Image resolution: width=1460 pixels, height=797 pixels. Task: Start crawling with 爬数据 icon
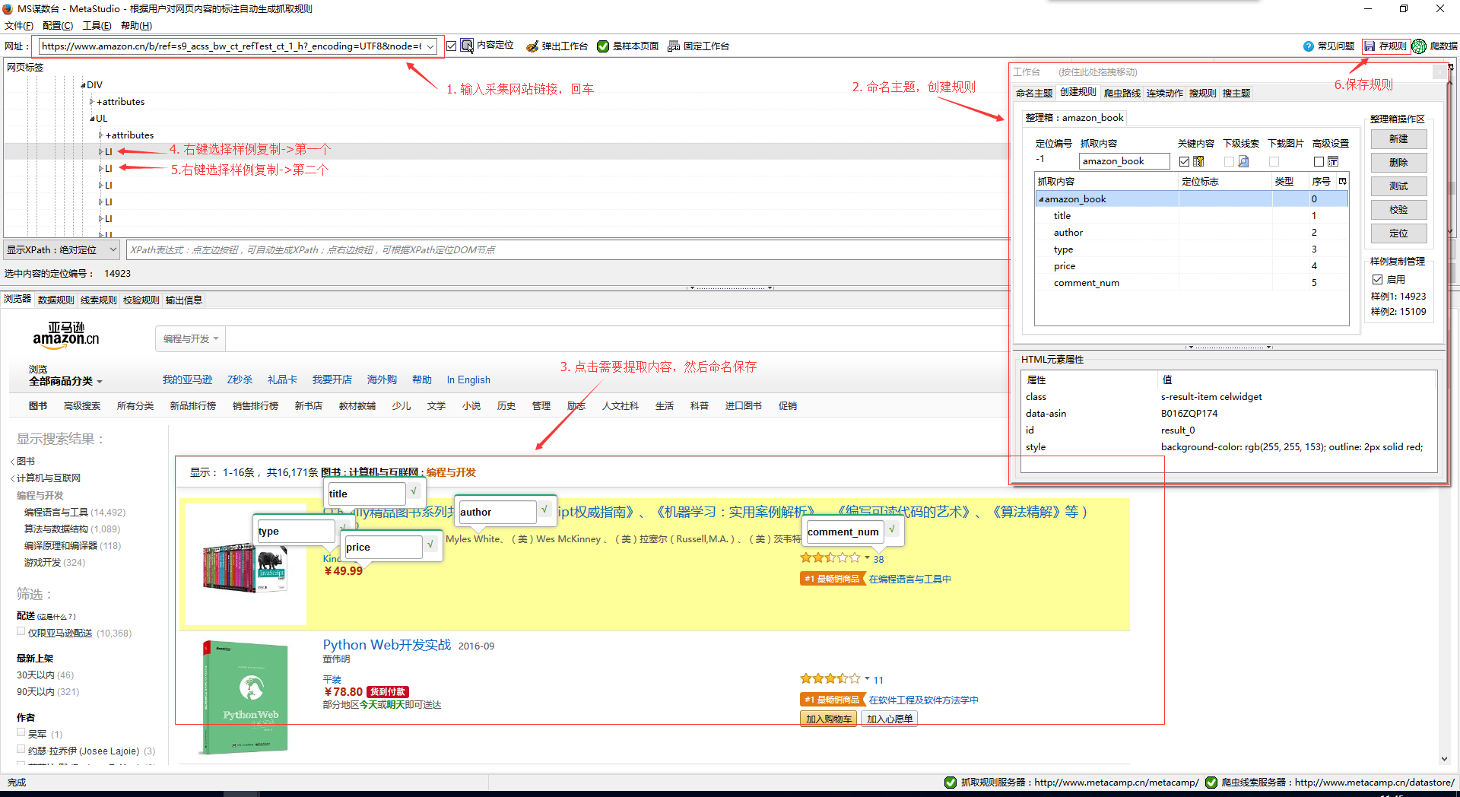1419,46
